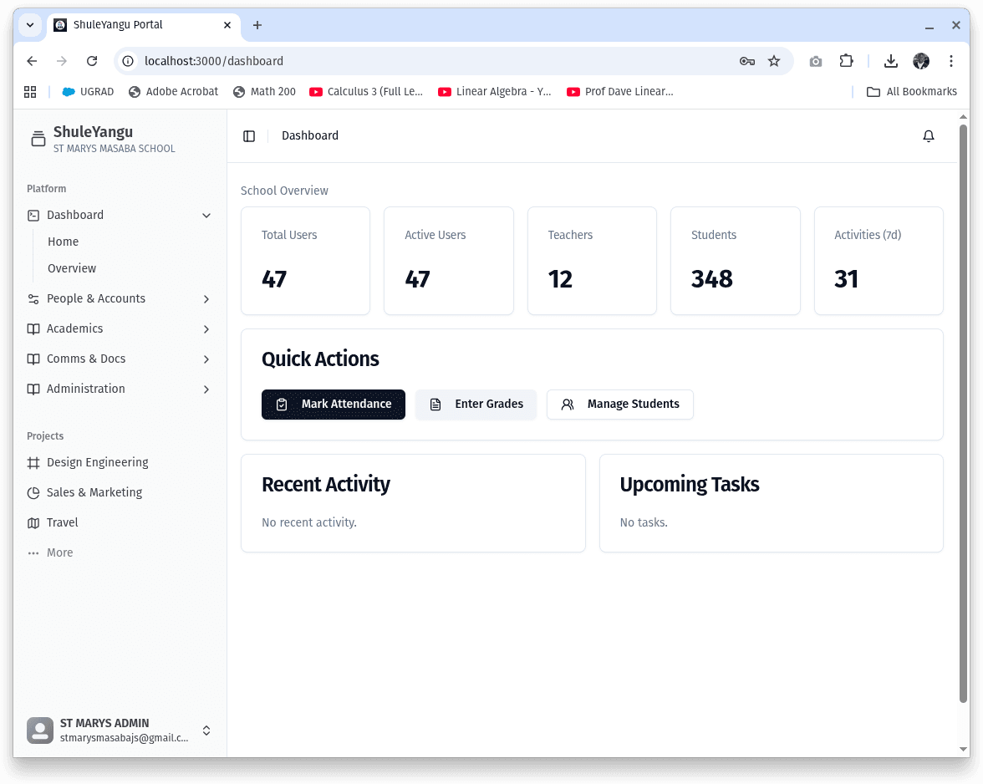The width and height of the screenshot is (983, 784).
Task: Collapse the Dashboard menu section
Action: (x=206, y=215)
